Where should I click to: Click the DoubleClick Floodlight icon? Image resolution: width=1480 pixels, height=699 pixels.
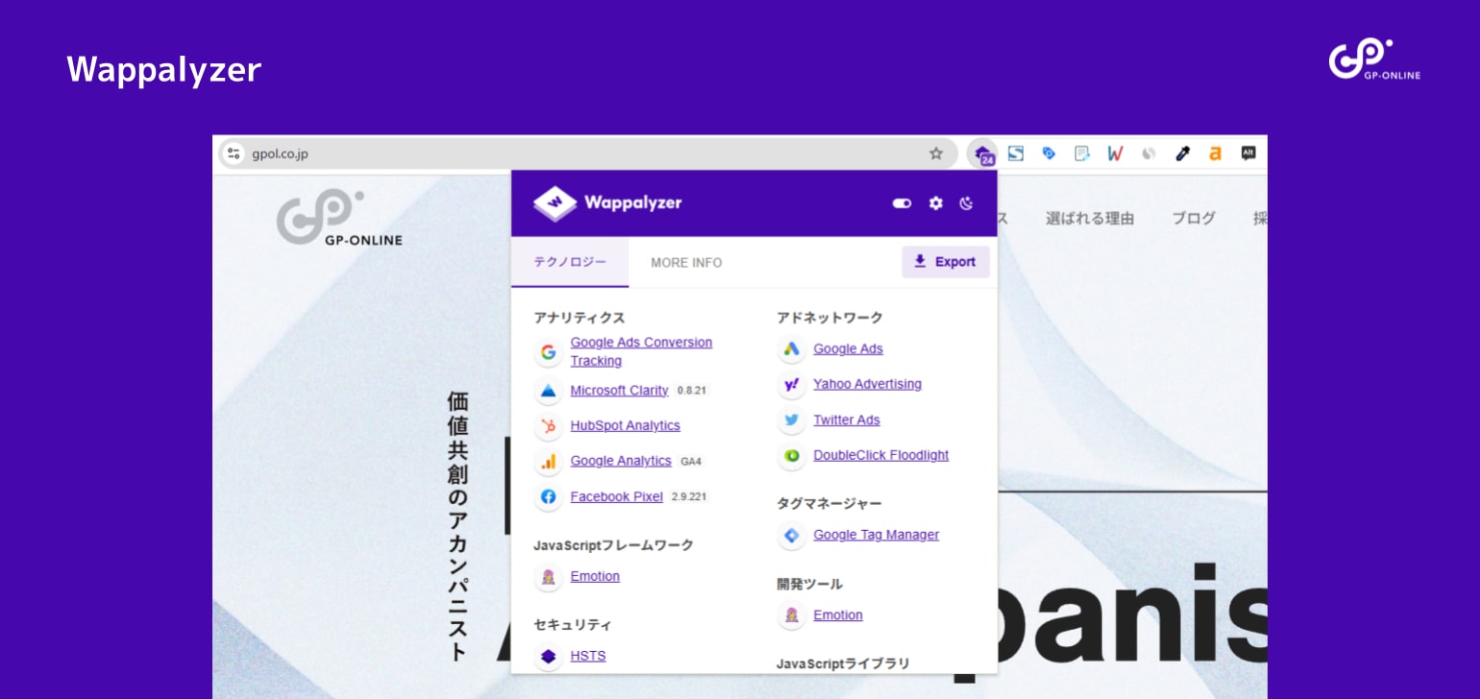point(791,456)
